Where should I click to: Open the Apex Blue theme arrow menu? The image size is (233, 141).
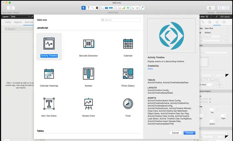pos(227,28)
